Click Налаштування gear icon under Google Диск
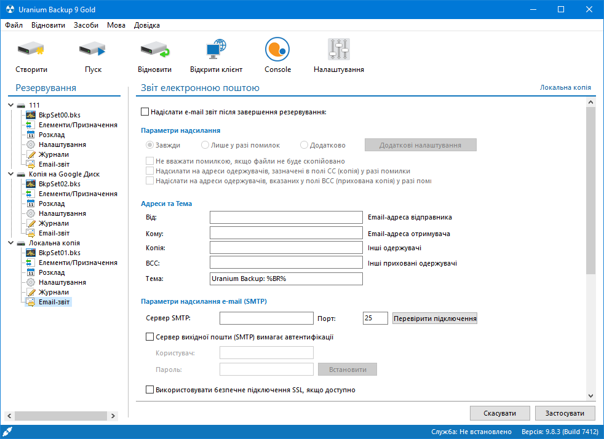This screenshot has width=604, height=439. click(30, 214)
